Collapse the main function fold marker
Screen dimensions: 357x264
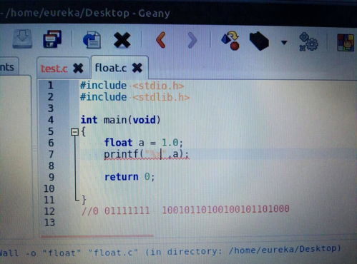click(75, 132)
